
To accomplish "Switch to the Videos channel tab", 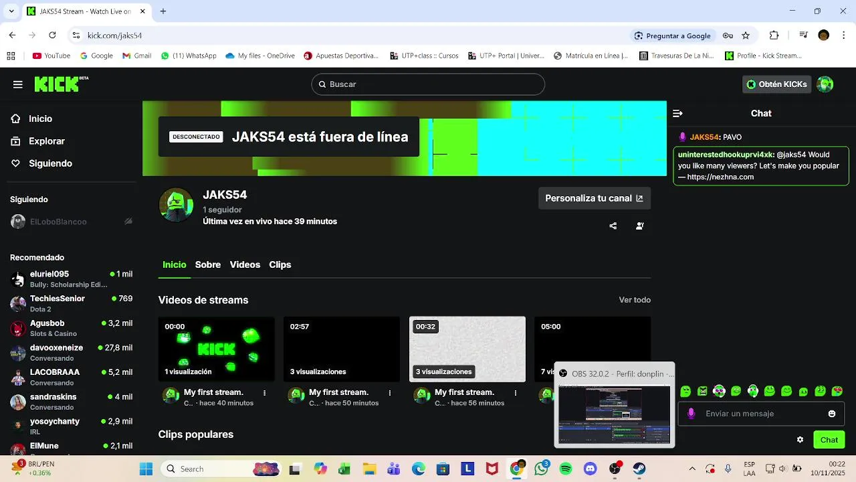I will click(245, 265).
